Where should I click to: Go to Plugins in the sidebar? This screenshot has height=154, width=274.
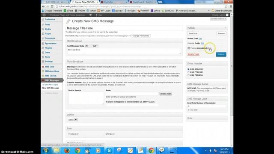48,48
